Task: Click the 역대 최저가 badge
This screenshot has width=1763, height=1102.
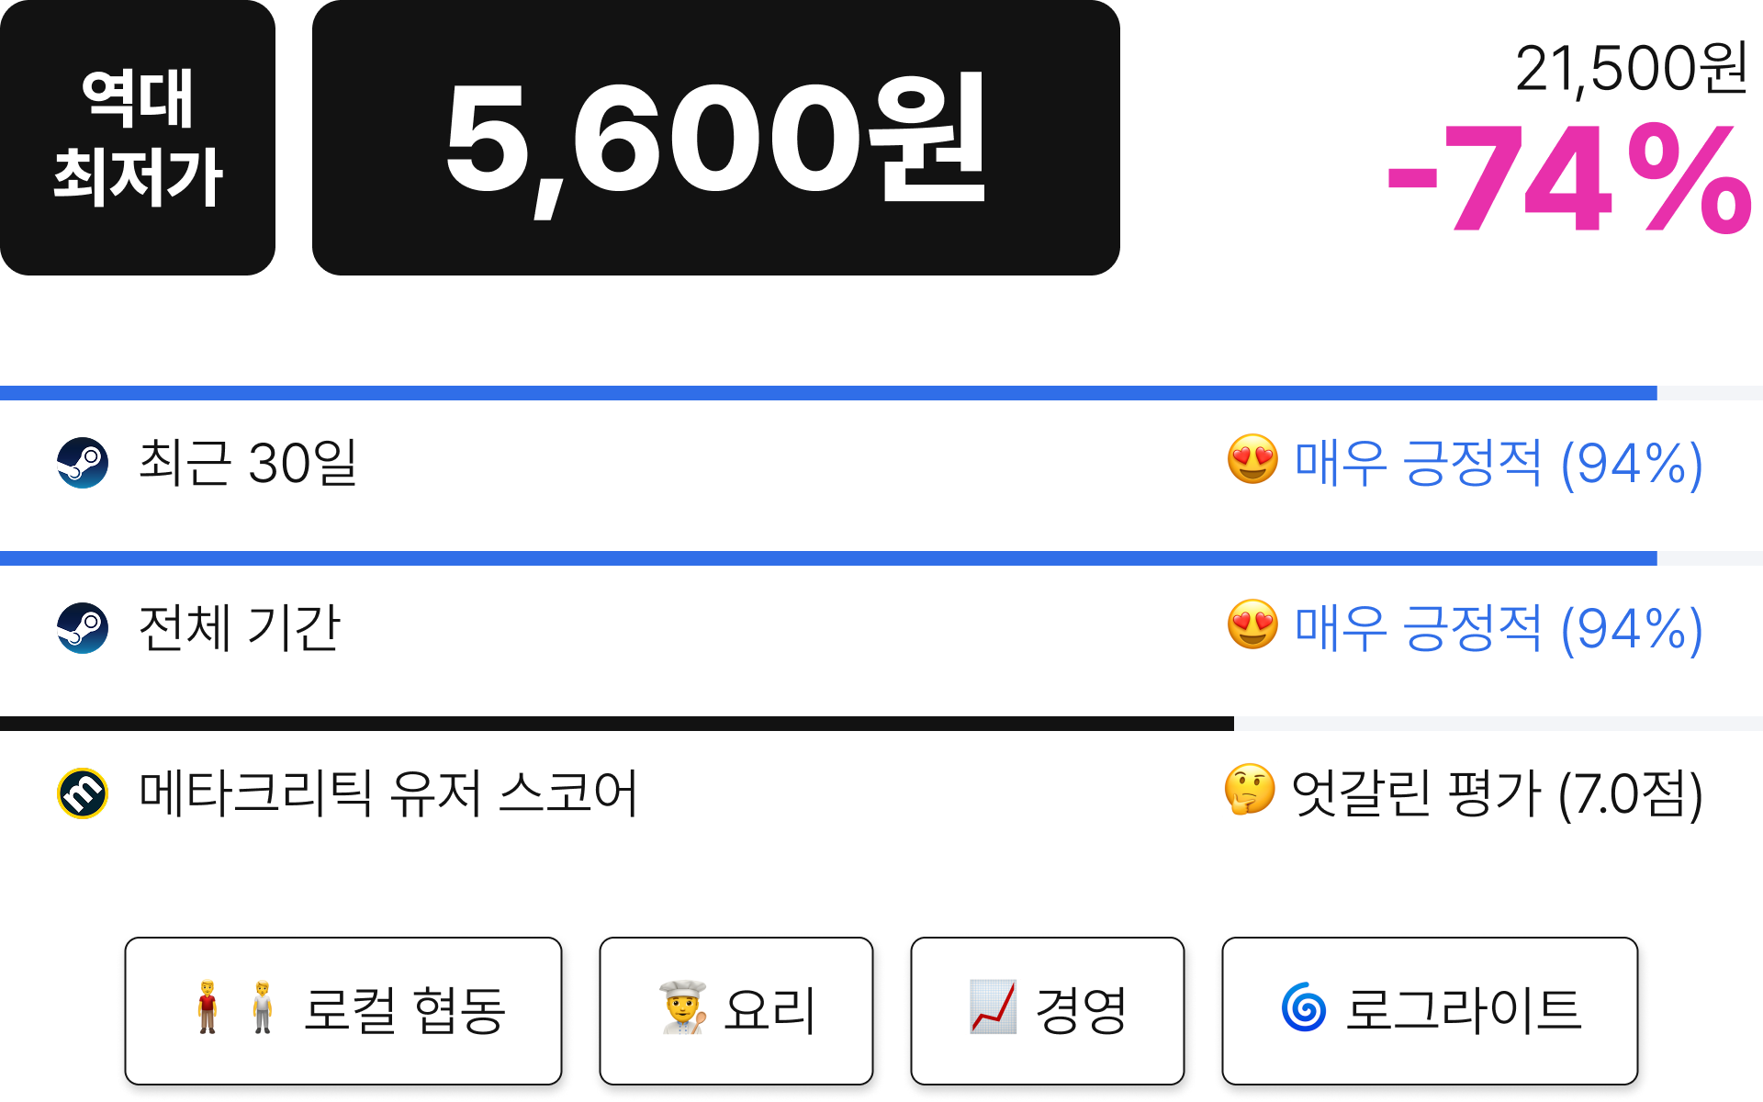Action: pyautogui.click(x=138, y=138)
